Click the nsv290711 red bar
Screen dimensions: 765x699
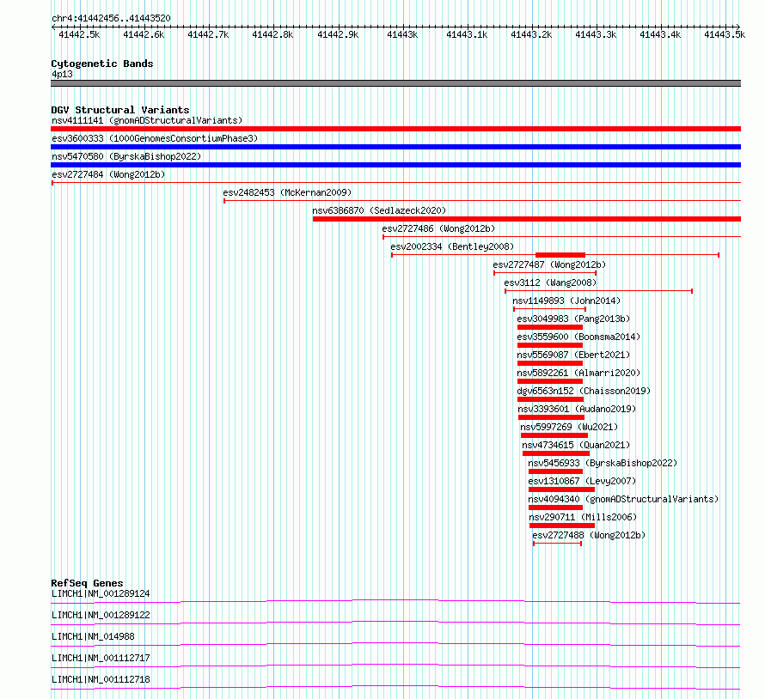coord(562,526)
